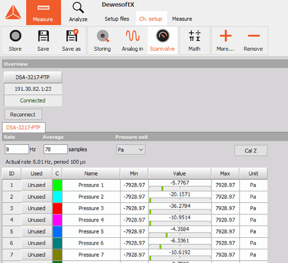Click the Used column header
The width and height of the screenshot is (288, 263).
click(x=37, y=173)
